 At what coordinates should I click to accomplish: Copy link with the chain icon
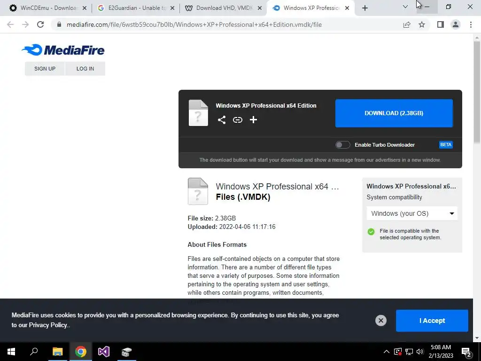tap(237, 120)
